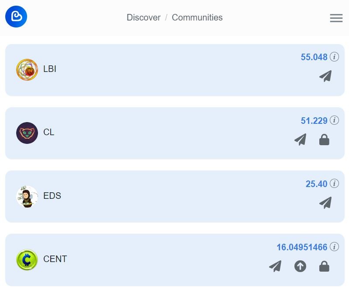Select the CL token avatar
Image resolution: width=349 pixels, height=293 pixels.
(x=27, y=133)
